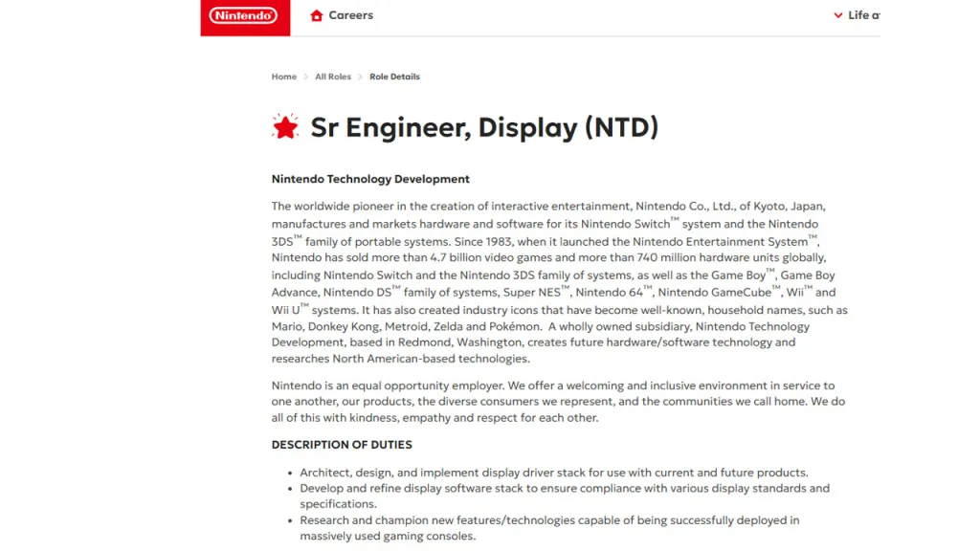980x551 pixels.
Task: Go to Home breadcrumb
Action: (x=283, y=77)
